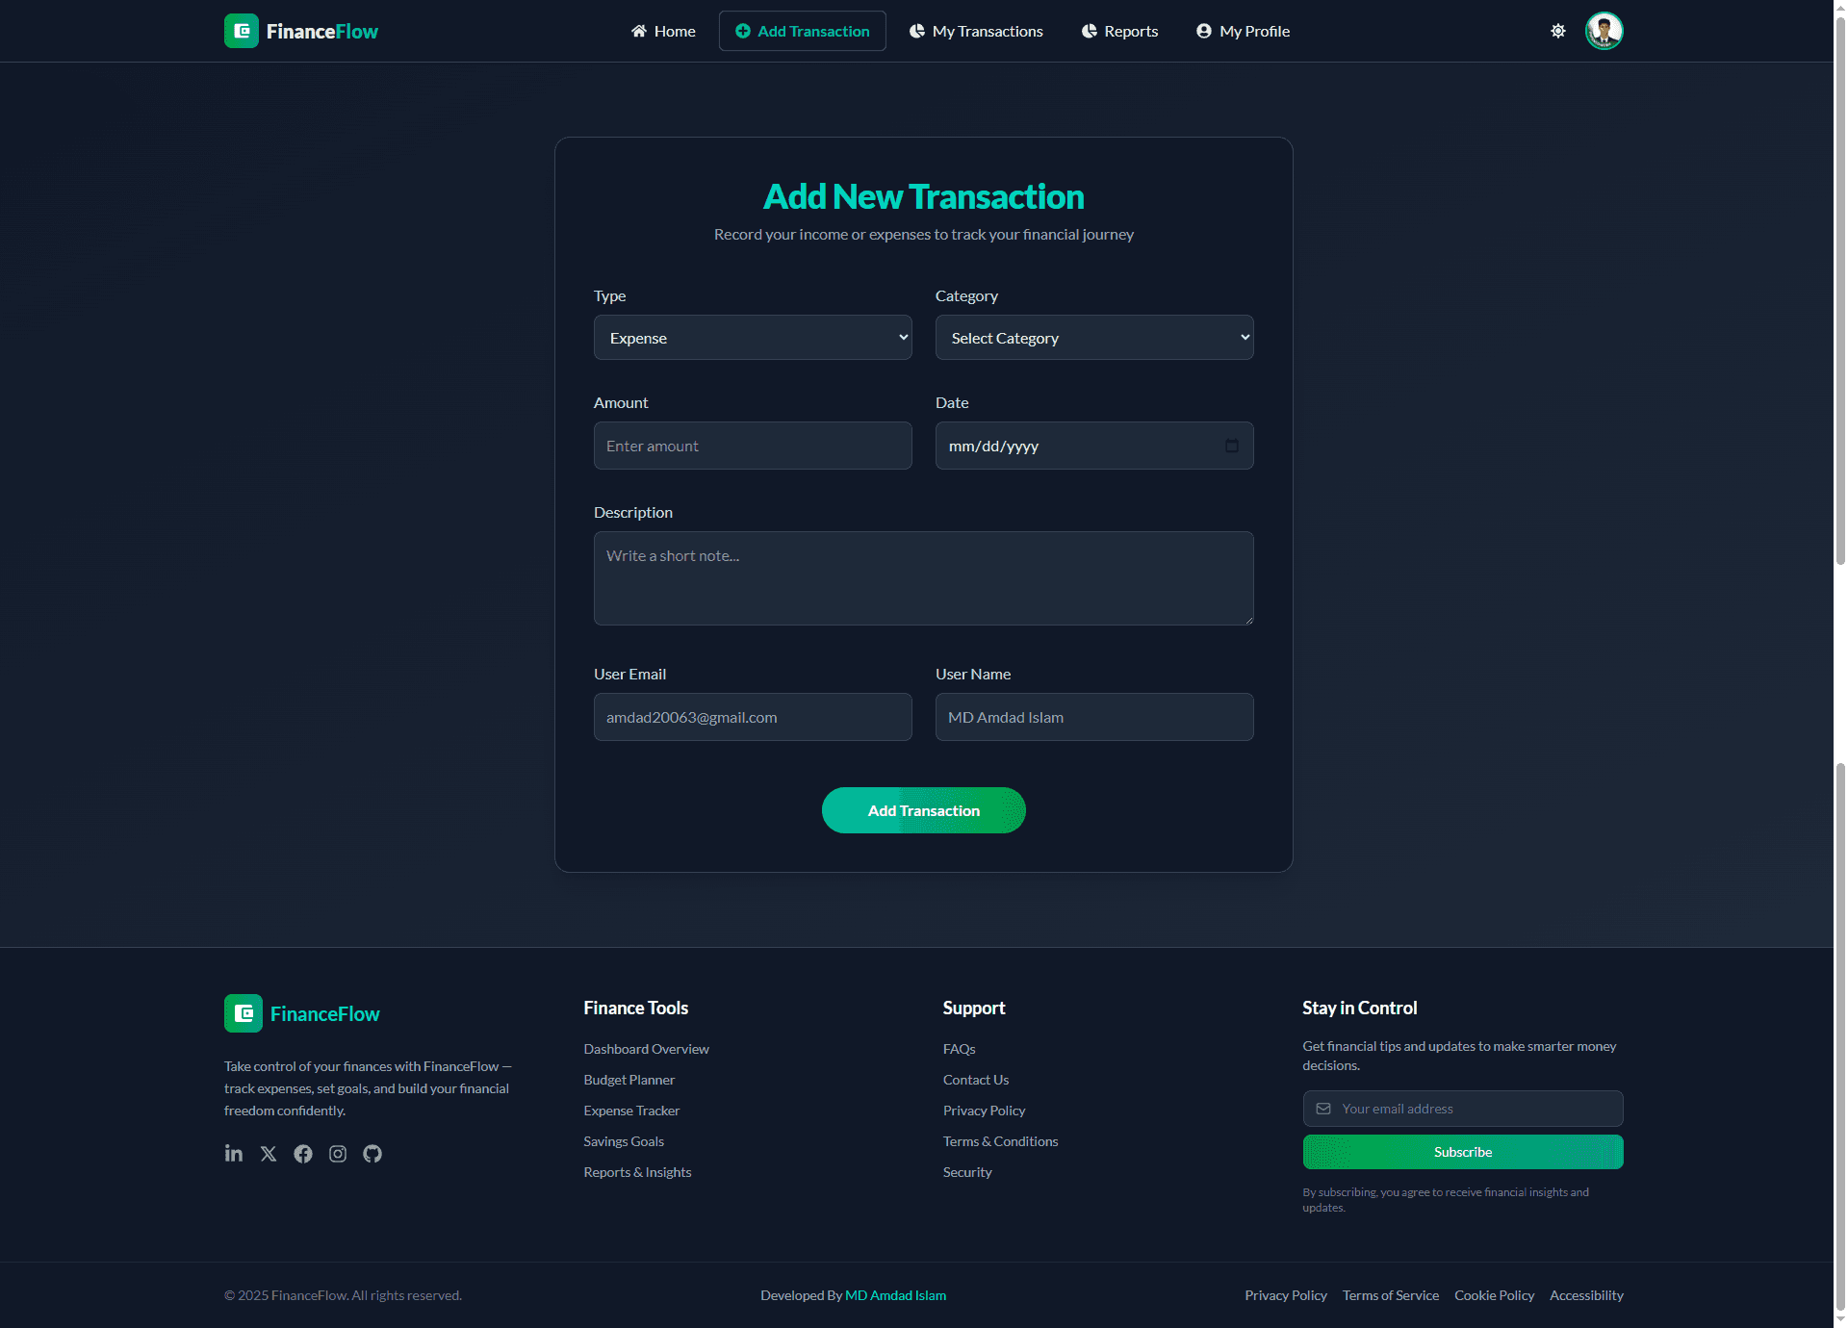1848x1328 pixels.
Task: Open My Profile nav item
Action: (x=1244, y=31)
